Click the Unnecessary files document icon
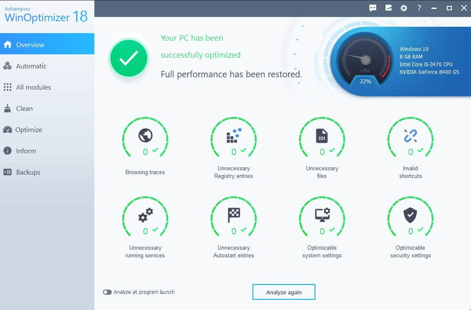Image resolution: width=471 pixels, height=310 pixels. pos(322,135)
